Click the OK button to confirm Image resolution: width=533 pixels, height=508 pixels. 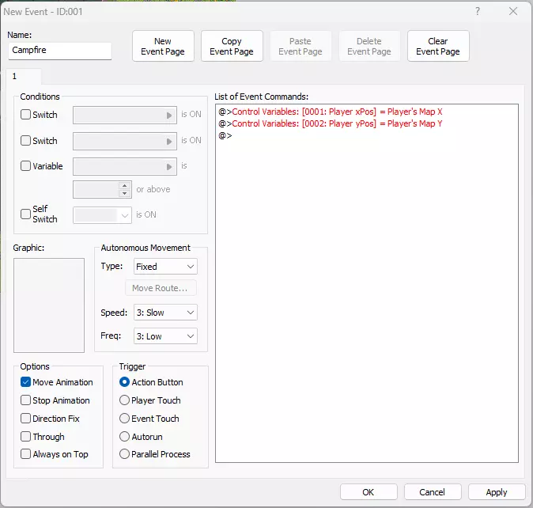point(369,491)
